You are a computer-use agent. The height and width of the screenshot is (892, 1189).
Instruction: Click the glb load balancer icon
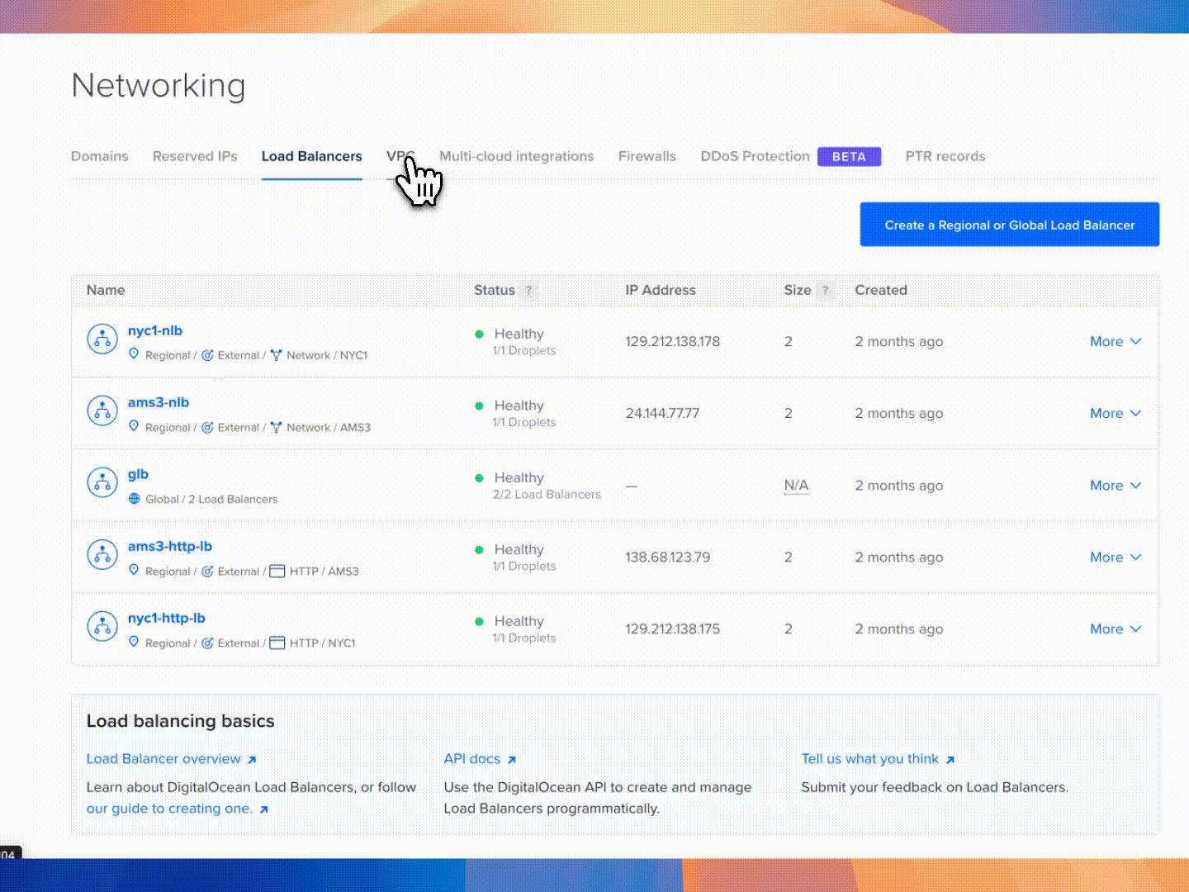click(102, 483)
